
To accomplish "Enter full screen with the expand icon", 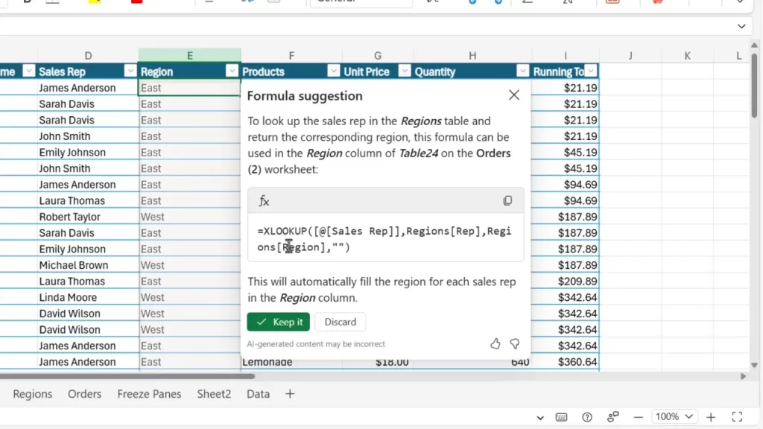I will click(737, 417).
